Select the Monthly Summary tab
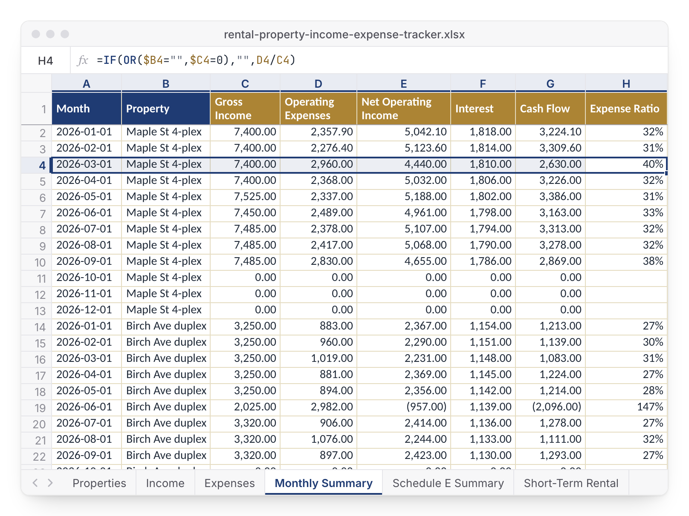689x516 pixels. tap(324, 483)
